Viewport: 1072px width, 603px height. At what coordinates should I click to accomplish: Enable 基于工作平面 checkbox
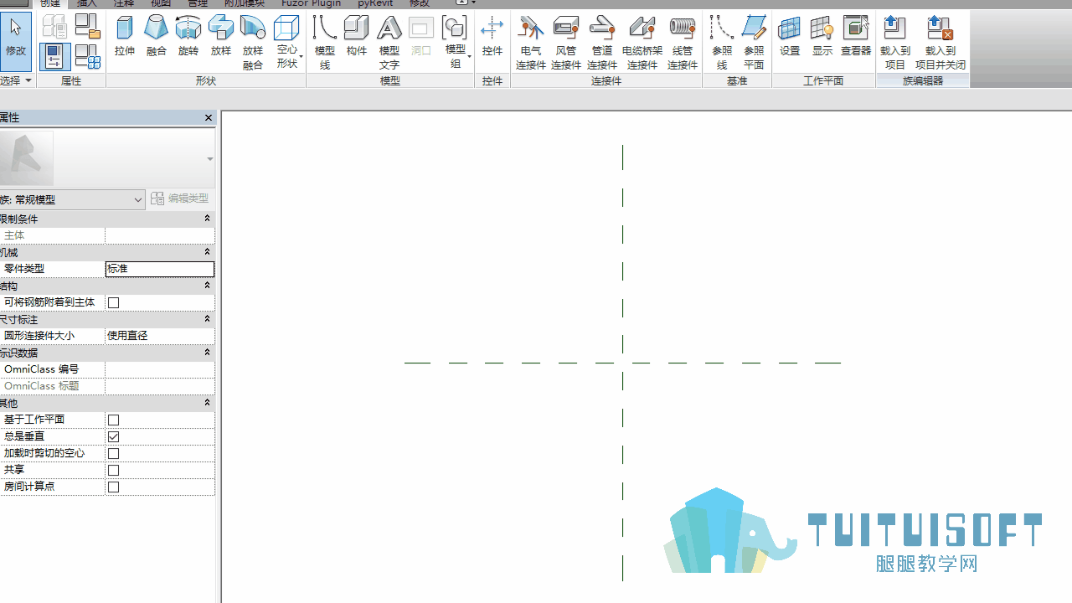point(114,420)
